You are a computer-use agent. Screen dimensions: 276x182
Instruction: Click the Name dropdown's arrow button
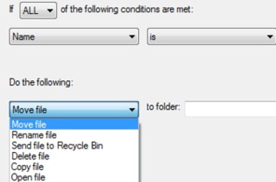[132, 37]
